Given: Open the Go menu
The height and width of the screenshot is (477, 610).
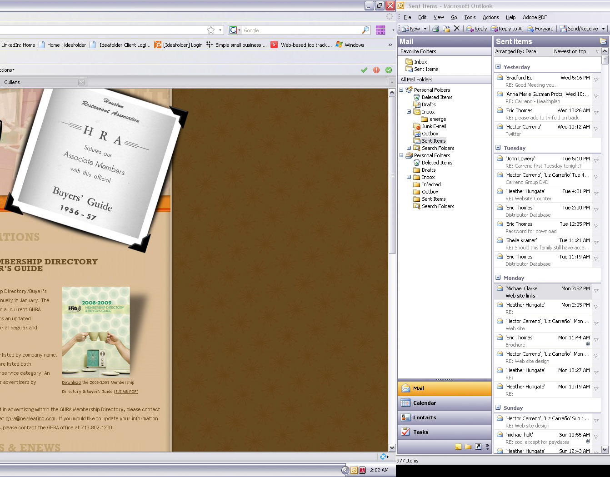Looking at the screenshot, I should click(454, 17).
